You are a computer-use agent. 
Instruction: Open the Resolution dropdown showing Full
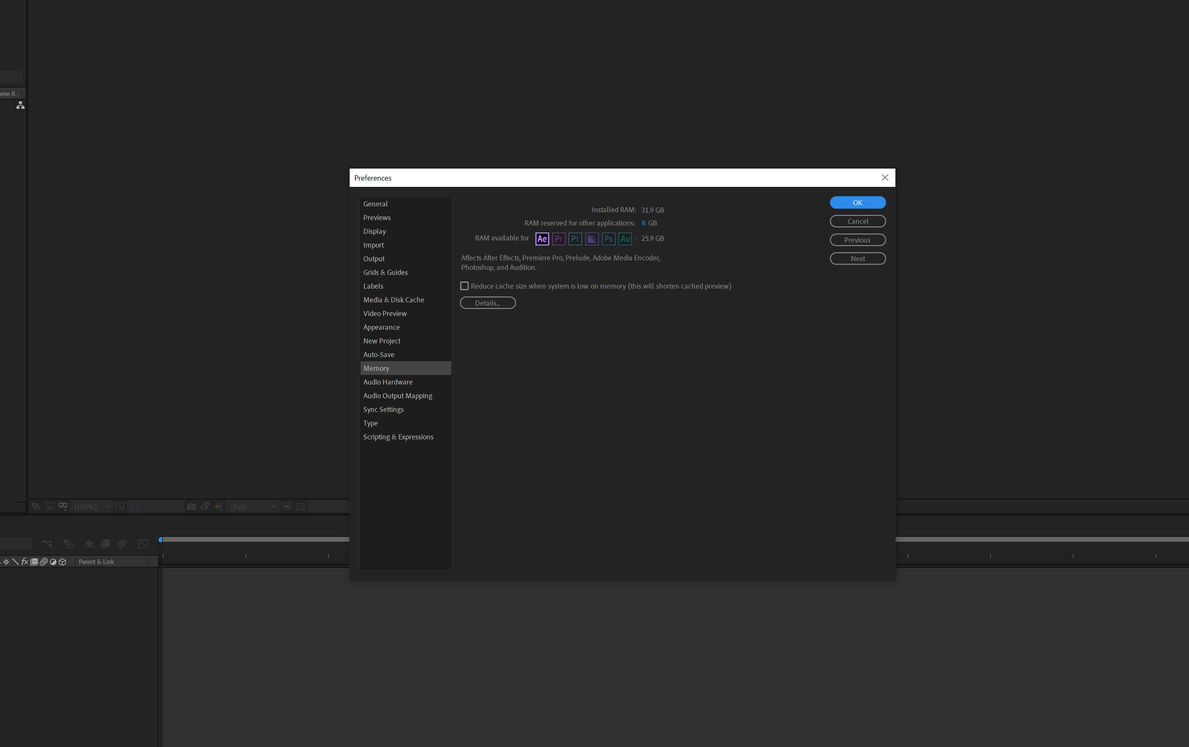[x=252, y=506]
